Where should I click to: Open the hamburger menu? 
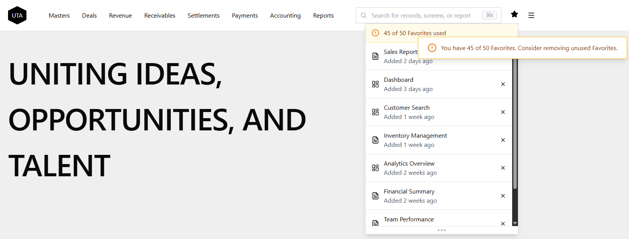(x=531, y=15)
